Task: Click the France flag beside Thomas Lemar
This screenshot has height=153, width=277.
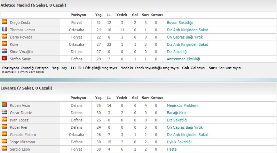Action: click(x=4, y=29)
